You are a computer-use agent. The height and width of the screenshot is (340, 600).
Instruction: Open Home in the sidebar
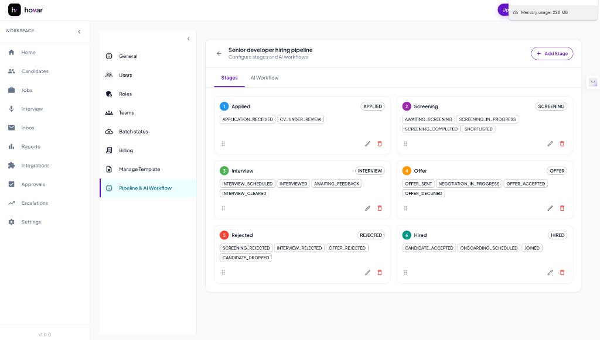tap(45, 52)
